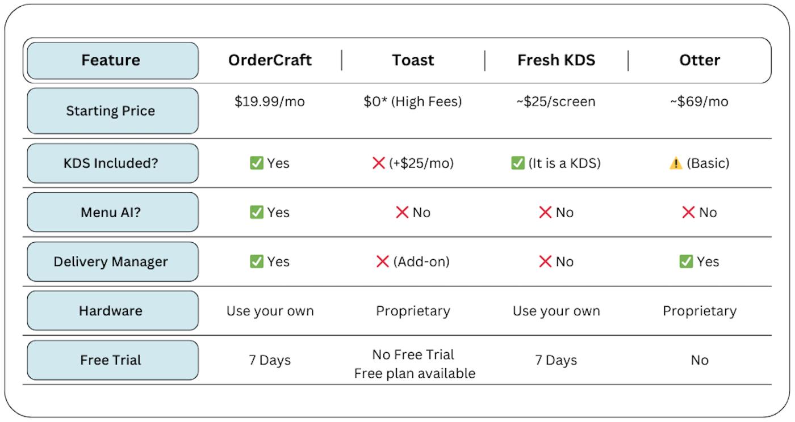Click the $19.99/mo price for OrderCraft
Viewport: 795px width, 422px height.
[270, 102]
